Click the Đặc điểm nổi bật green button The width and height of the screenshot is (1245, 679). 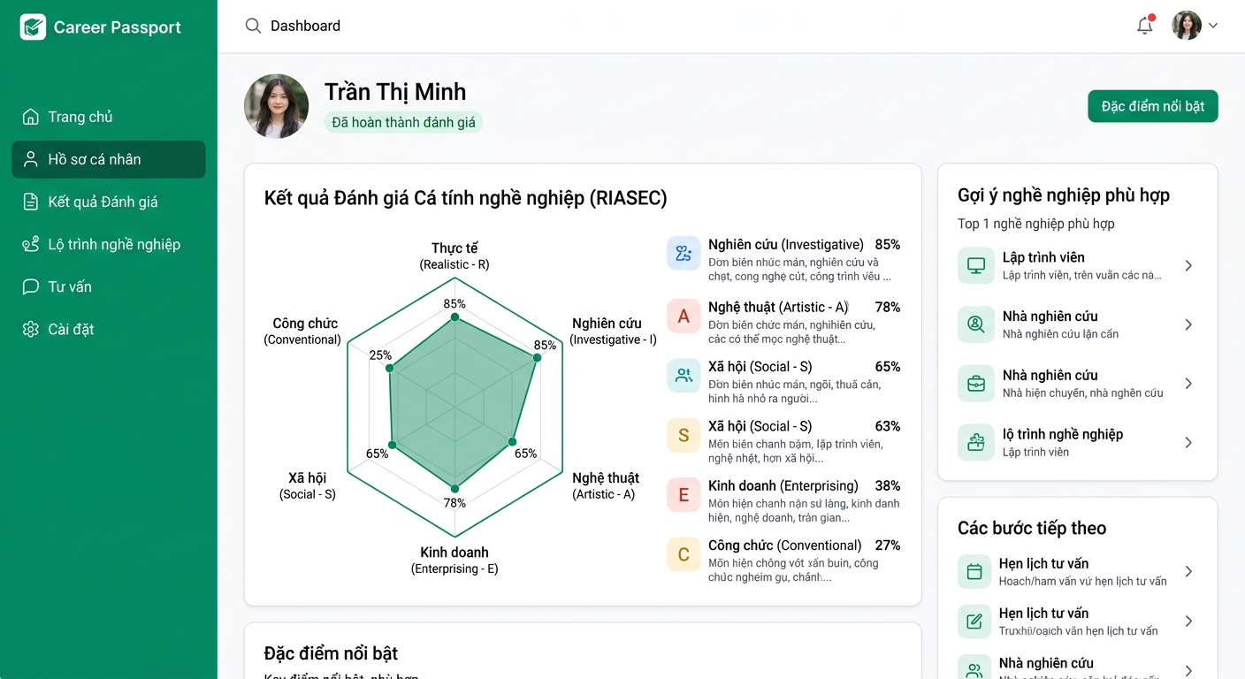click(1152, 105)
